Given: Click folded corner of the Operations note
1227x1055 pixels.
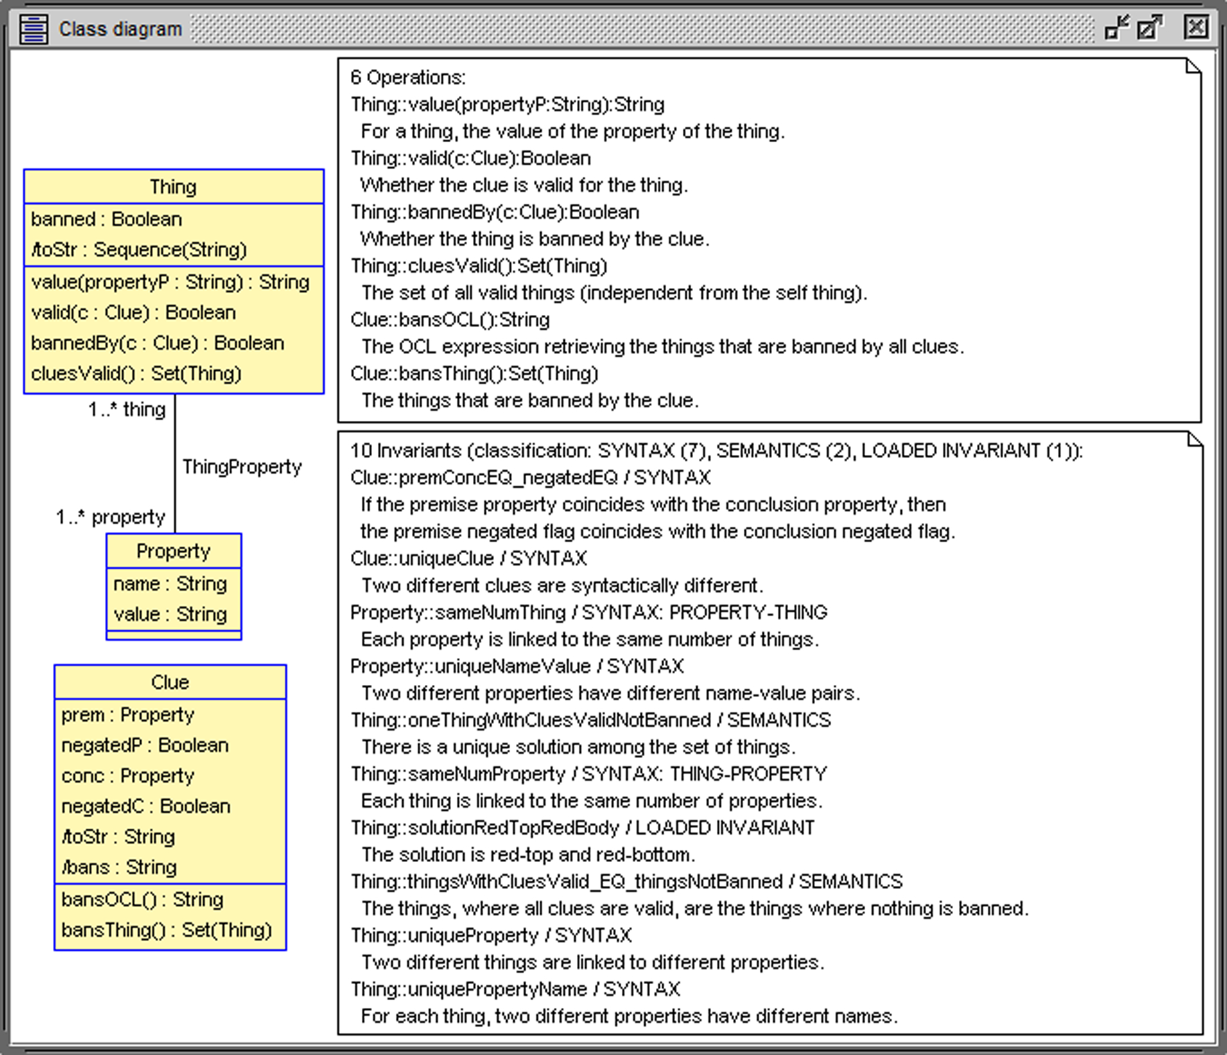Looking at the screenshot, I should point(1193,66).
